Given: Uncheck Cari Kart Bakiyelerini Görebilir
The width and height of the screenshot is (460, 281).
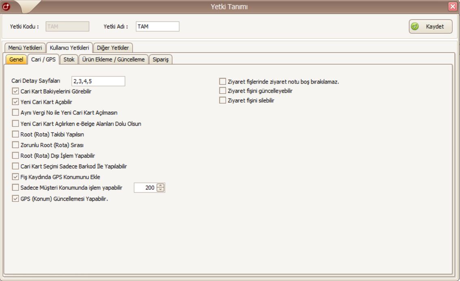Looking at the screenshot, I should point(15,92).
